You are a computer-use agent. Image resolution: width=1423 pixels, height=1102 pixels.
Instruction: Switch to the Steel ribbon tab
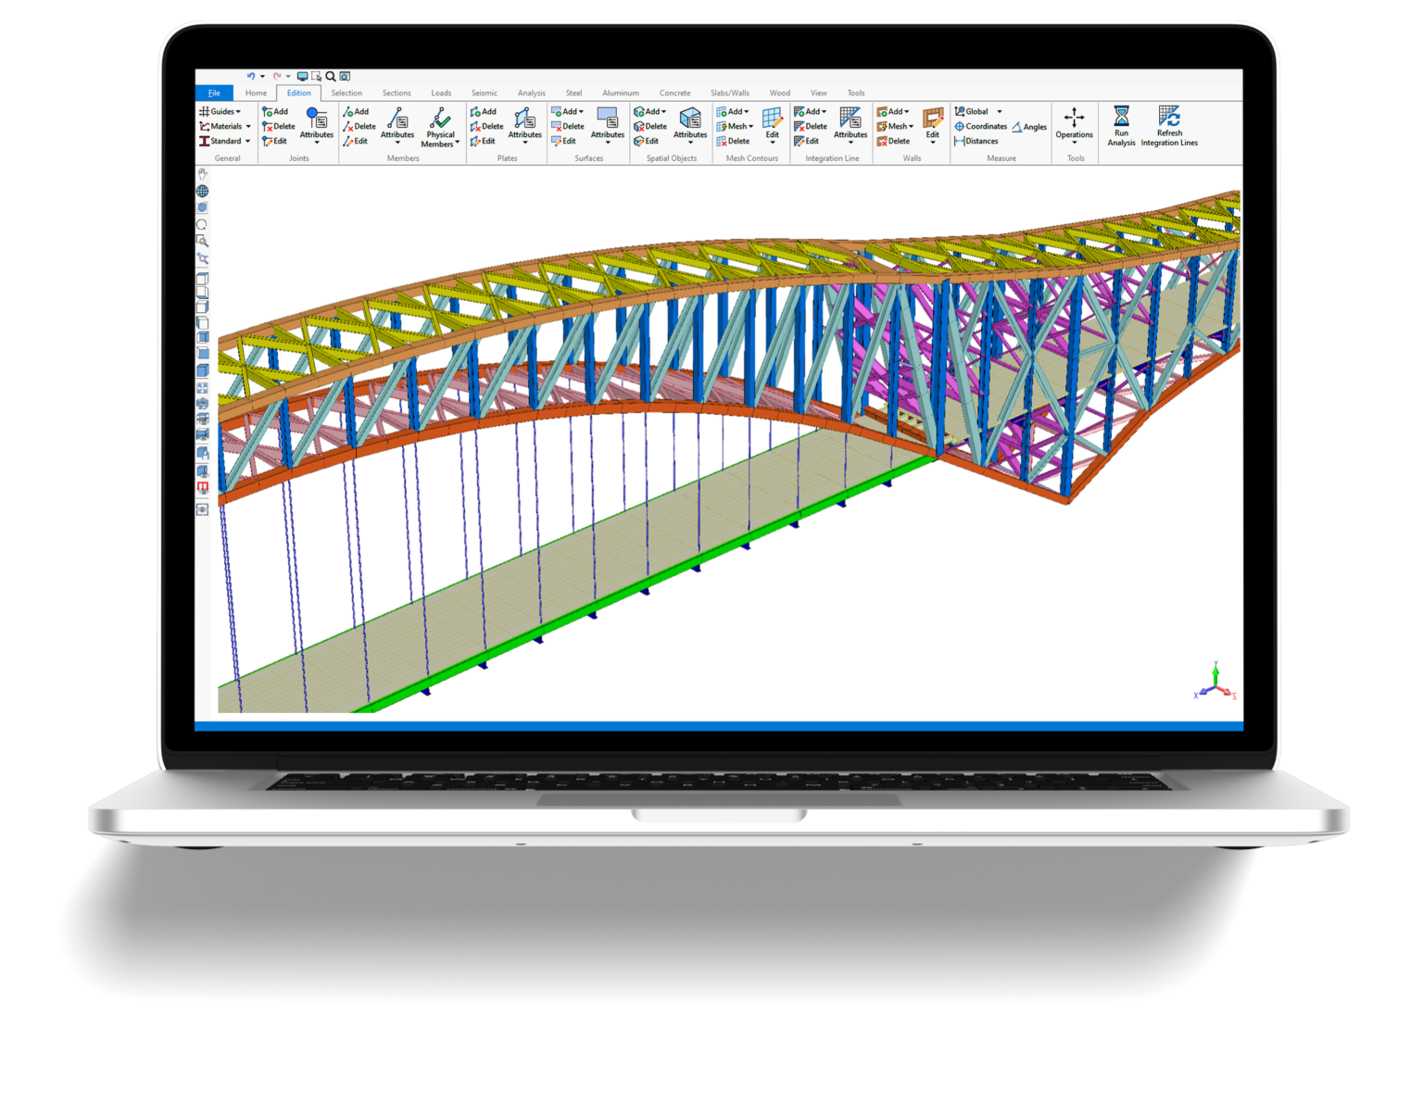pos(573,93)
